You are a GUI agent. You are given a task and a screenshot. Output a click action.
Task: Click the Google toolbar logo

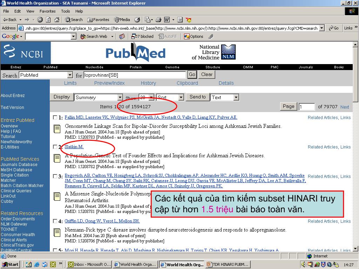coord(10,36)
